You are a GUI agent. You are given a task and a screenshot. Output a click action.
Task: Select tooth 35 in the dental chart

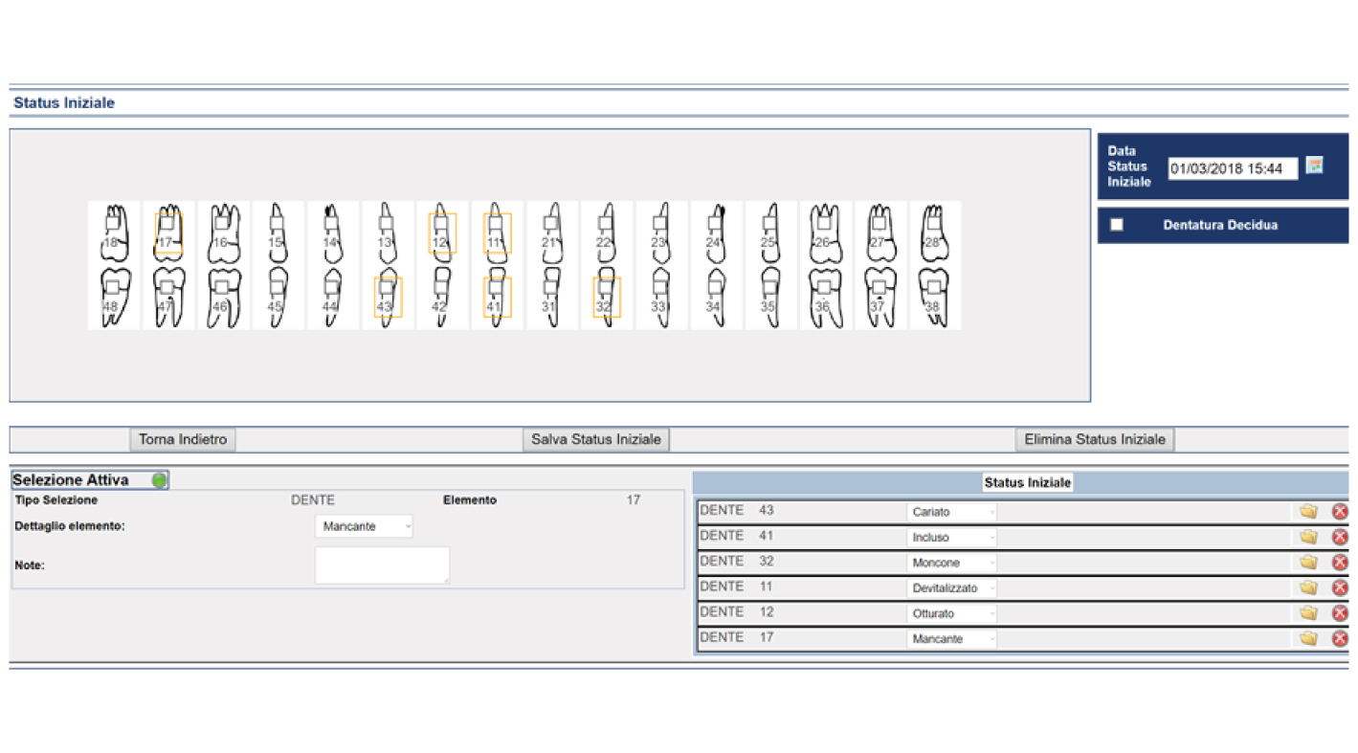770,298
